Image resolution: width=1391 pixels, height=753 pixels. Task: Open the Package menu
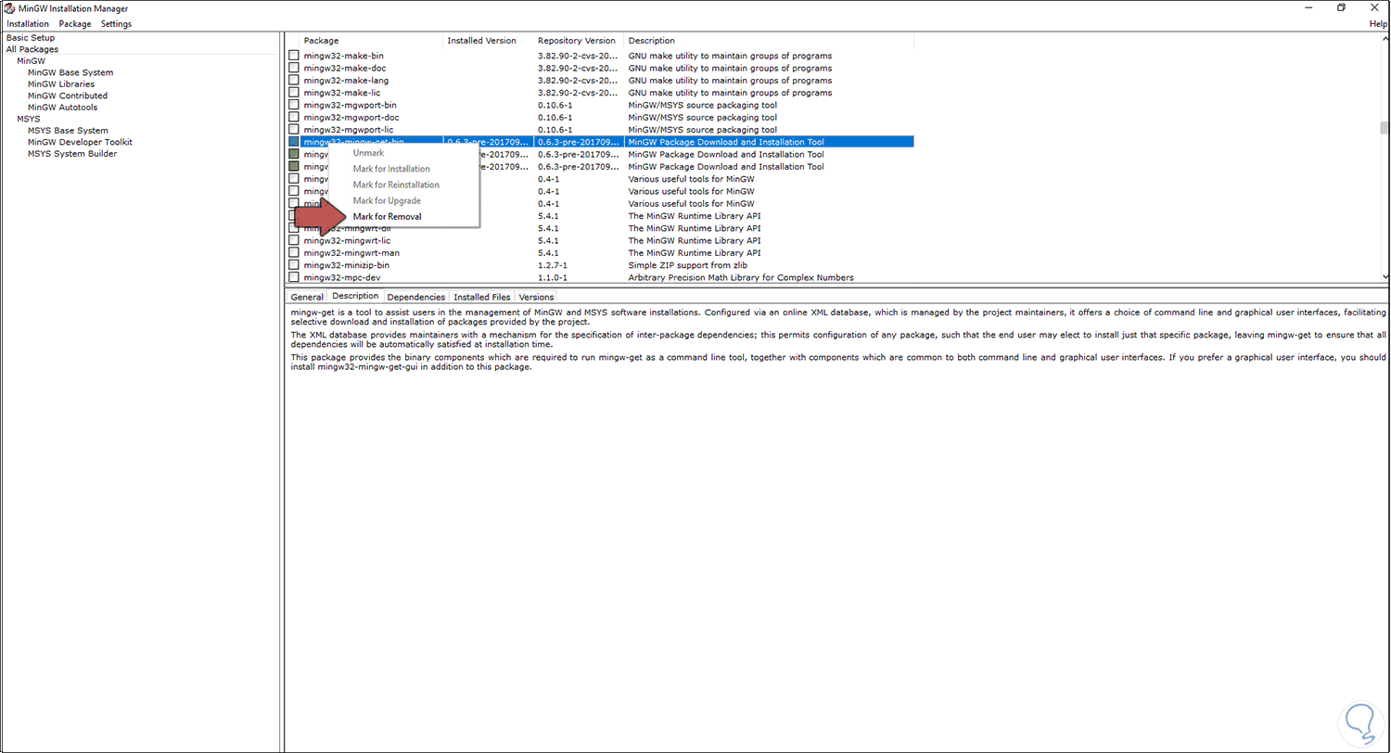click(x=75, y=23)
